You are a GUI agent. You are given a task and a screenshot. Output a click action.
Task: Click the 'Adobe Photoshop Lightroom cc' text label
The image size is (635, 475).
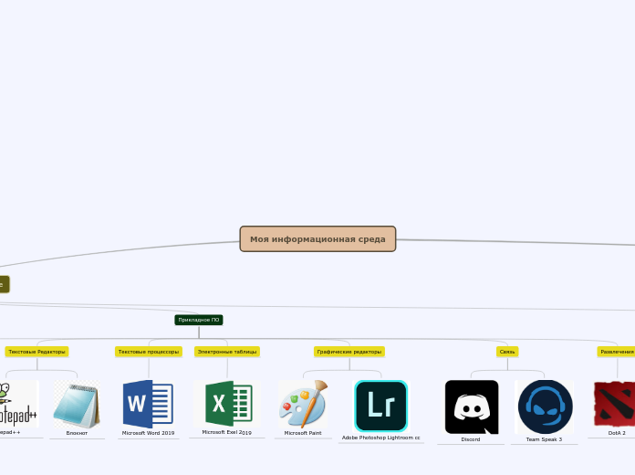pos(380,438)
